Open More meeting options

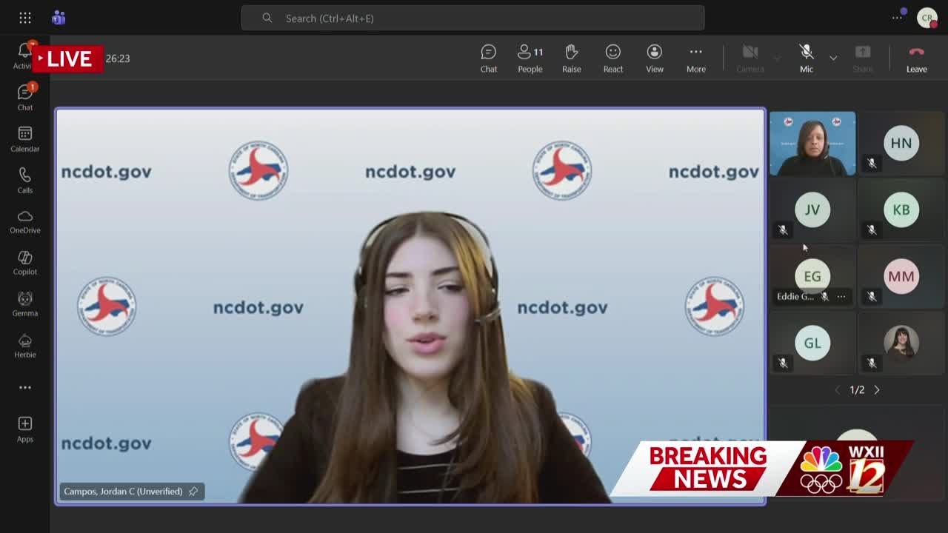click(x=696, y=58)
